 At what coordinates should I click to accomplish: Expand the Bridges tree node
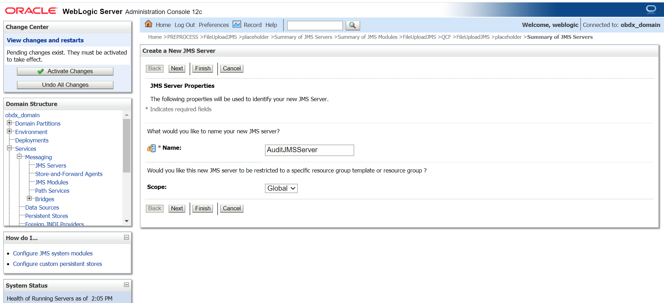click(29, 198)
